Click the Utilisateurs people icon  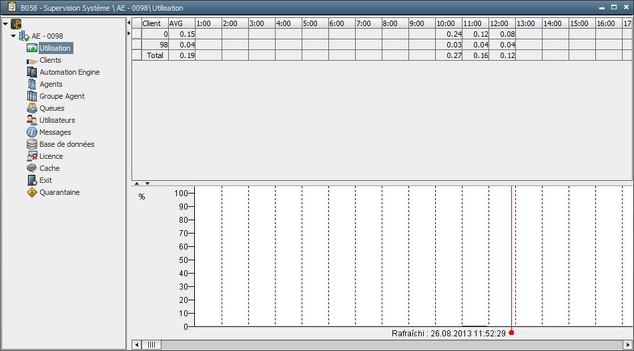click(x=32, y=120)
